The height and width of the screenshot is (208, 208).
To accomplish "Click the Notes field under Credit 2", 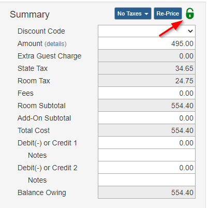I will click(x=146, y=180).
